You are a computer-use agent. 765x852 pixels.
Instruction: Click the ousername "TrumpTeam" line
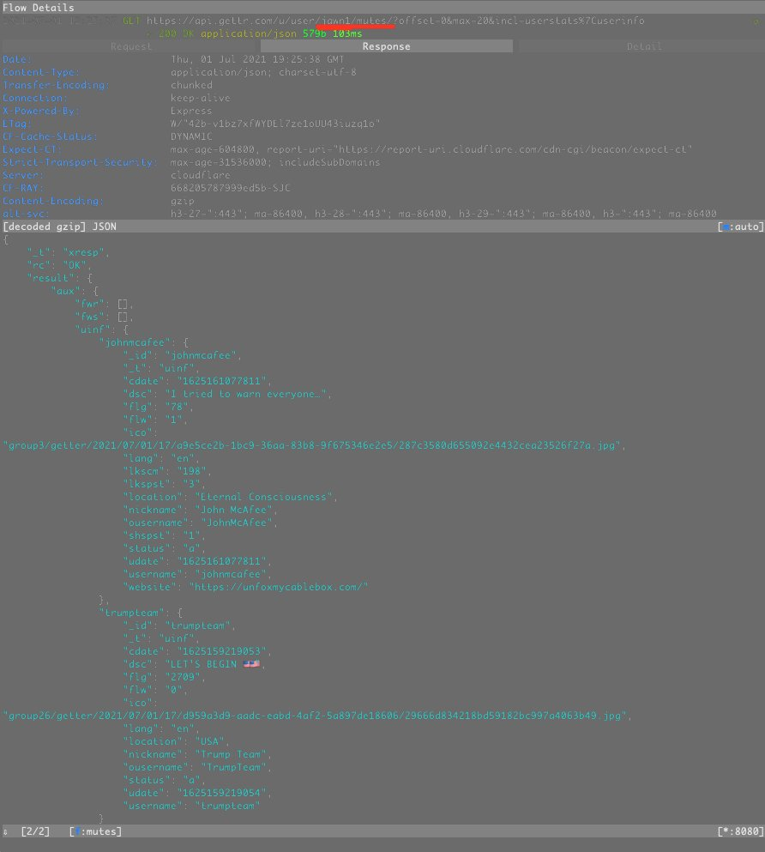pyautogui.click(x=197, y=767)
